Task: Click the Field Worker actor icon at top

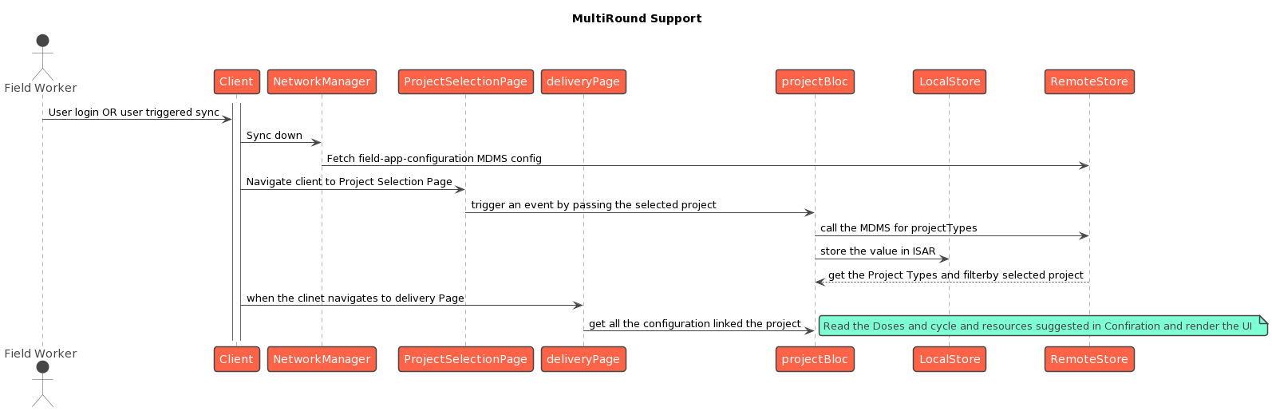Action: pyautogui.click(x=42, y=57)
